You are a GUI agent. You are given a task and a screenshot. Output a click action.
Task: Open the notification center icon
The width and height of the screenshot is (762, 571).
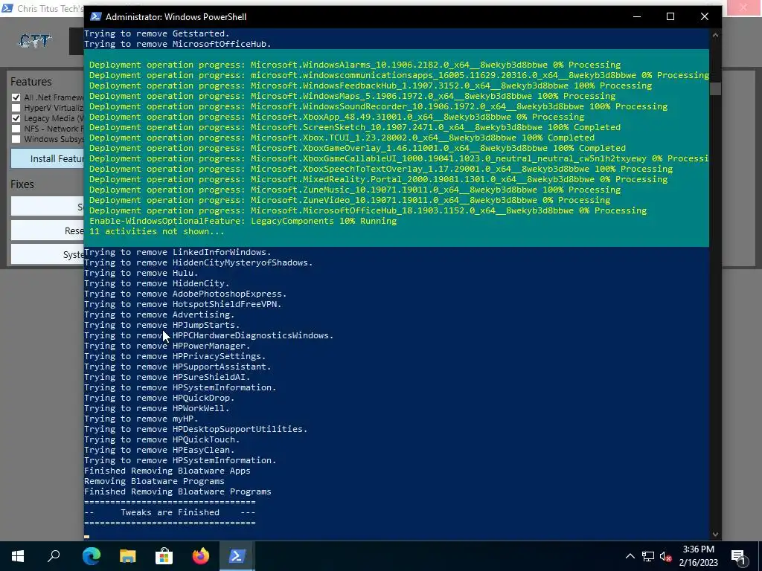[x=739, y=557]
